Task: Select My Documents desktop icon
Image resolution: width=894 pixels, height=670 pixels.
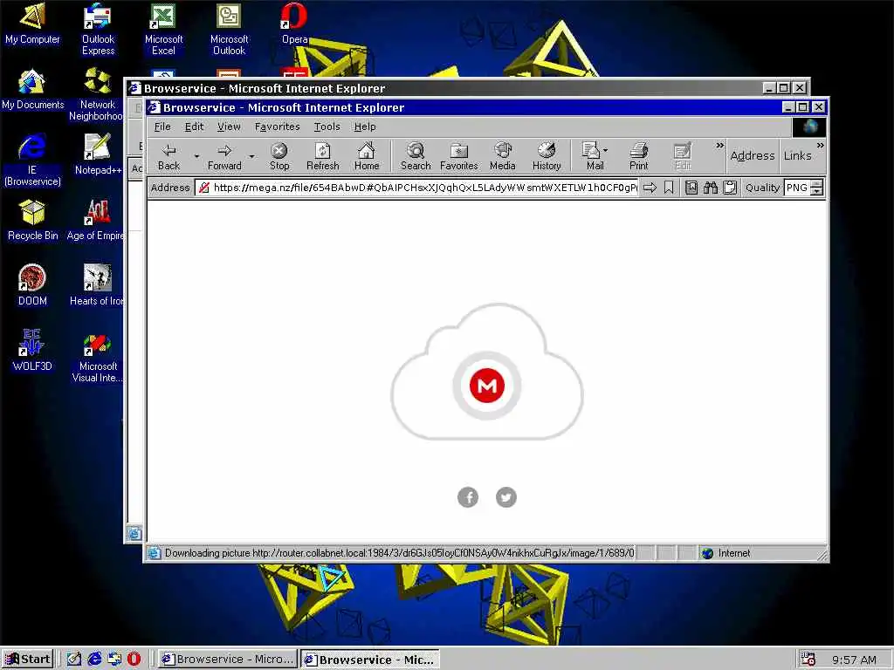Action: (x=32, y=90)
